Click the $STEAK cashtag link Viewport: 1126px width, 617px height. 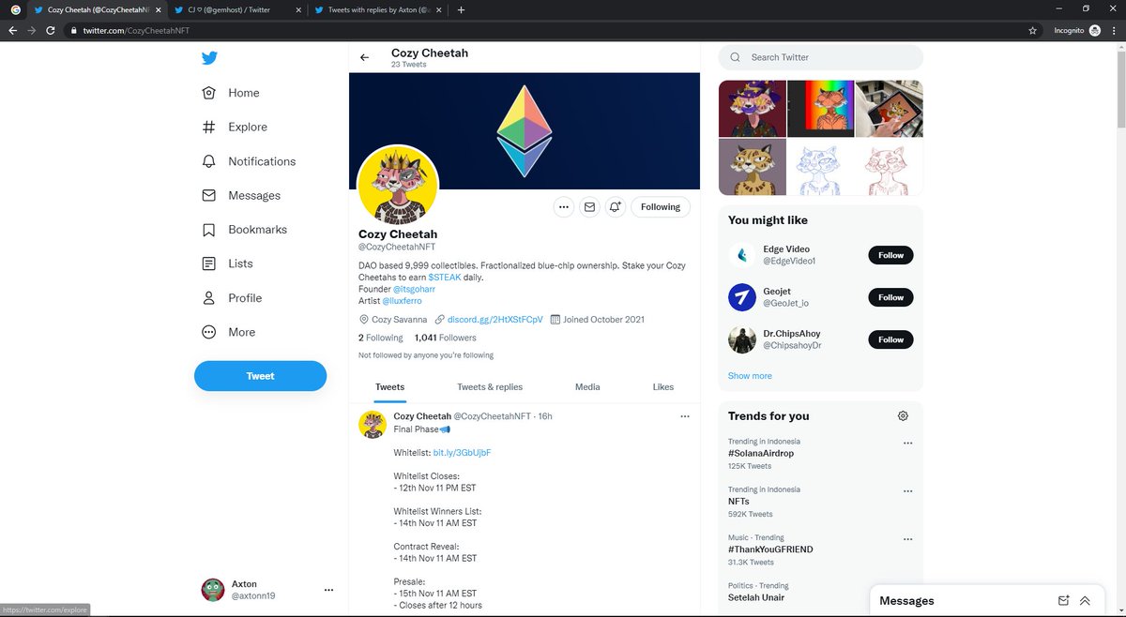coord(445,278)
